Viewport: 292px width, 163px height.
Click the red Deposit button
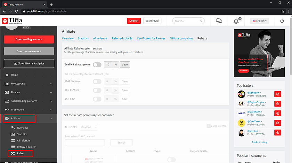134,21
